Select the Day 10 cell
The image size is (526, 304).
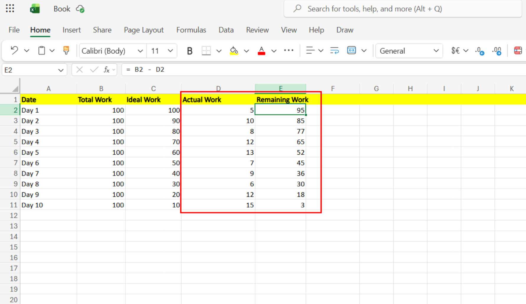[x=48, y=205]
